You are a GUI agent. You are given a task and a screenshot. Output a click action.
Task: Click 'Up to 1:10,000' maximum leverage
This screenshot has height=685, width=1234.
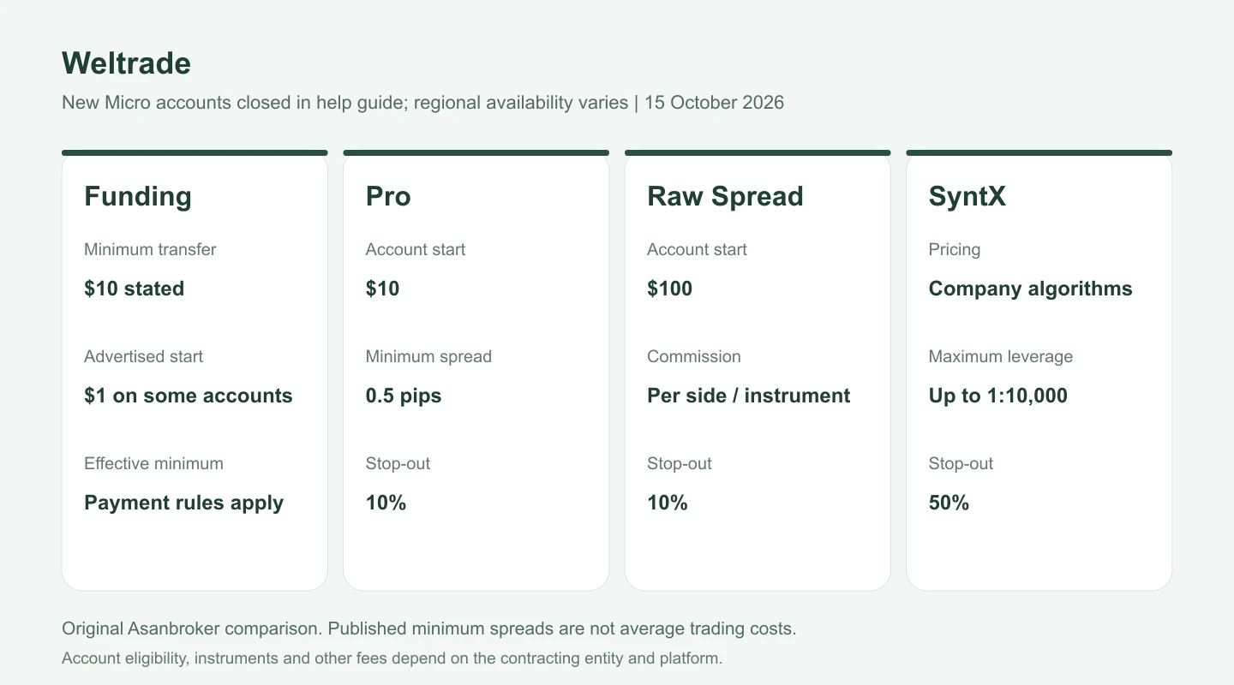(998, 396)
